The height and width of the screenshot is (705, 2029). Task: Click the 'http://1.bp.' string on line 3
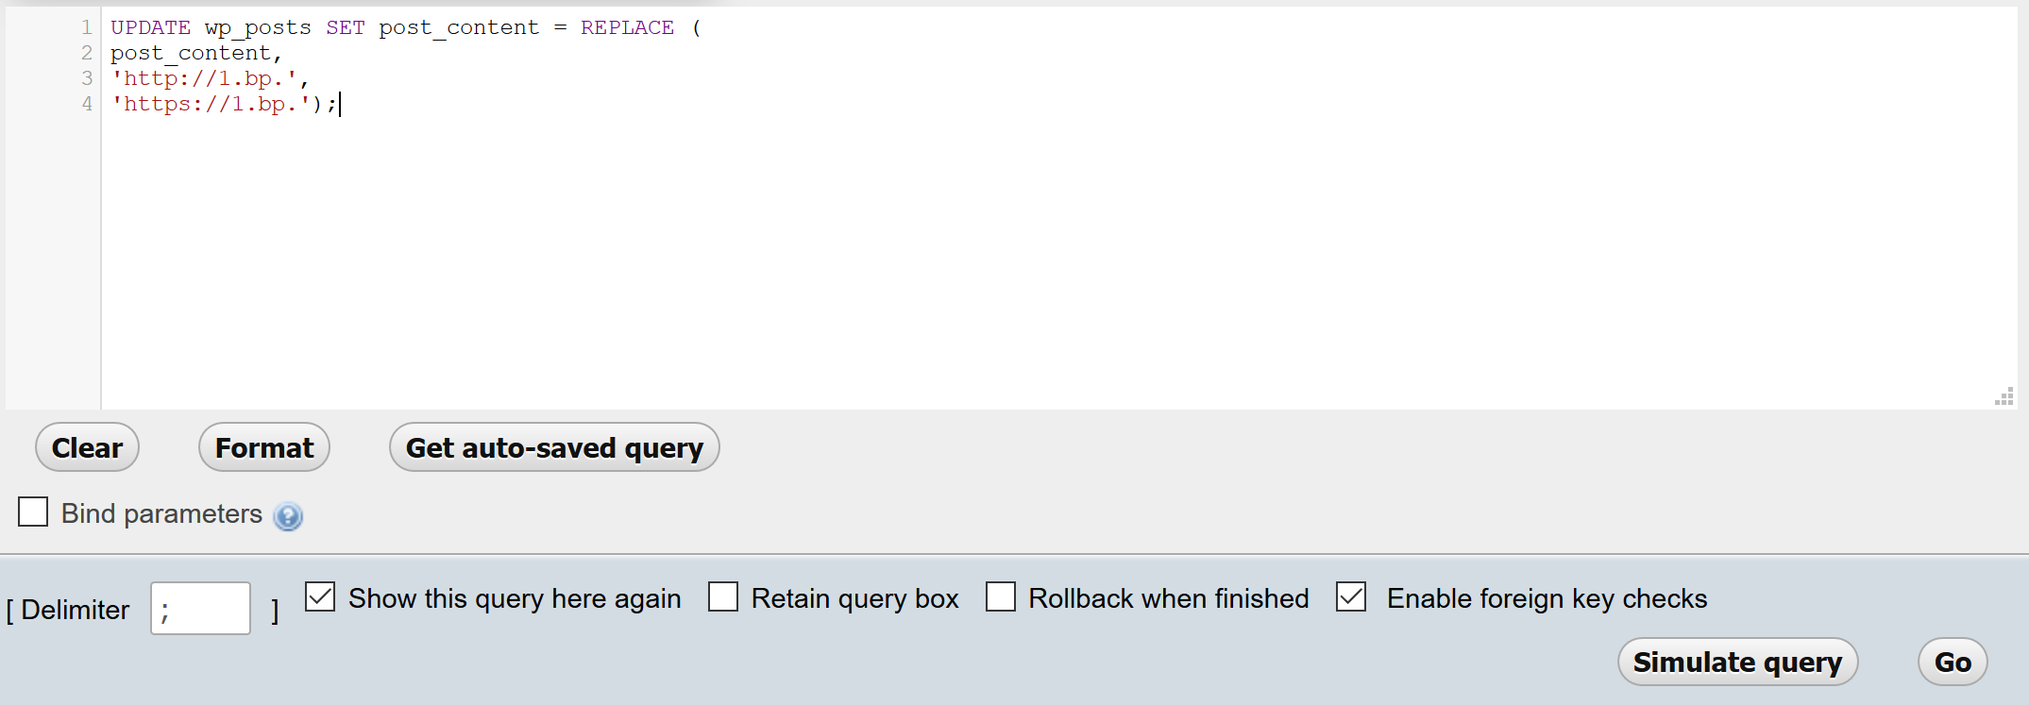point(204,78)
